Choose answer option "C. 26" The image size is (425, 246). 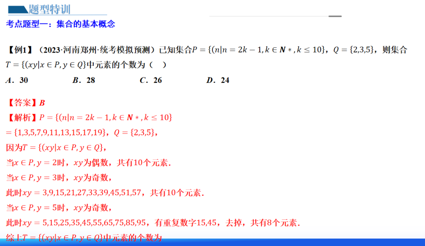(x=151, y=80)
